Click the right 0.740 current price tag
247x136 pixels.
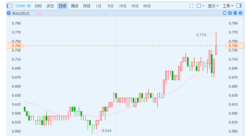tap(234, 46)
